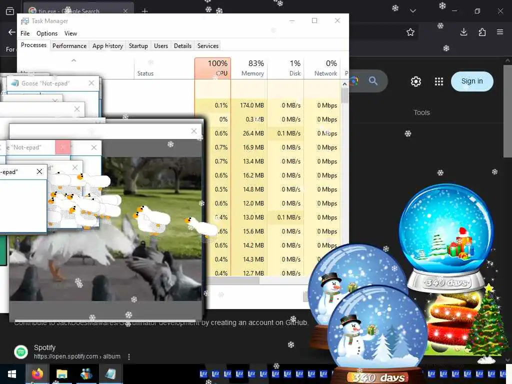Screen dimensions: 512x384
Task: Switch to the Performance tab
Action: (69, 46)
